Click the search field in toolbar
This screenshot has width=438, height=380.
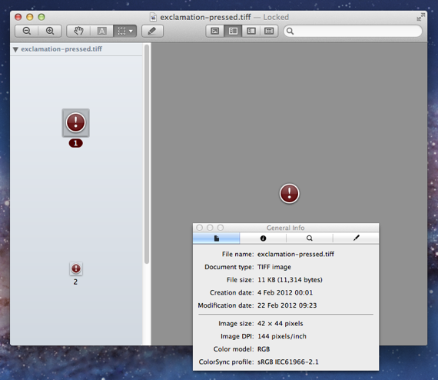pyautogui.click(x=353, y=31)
